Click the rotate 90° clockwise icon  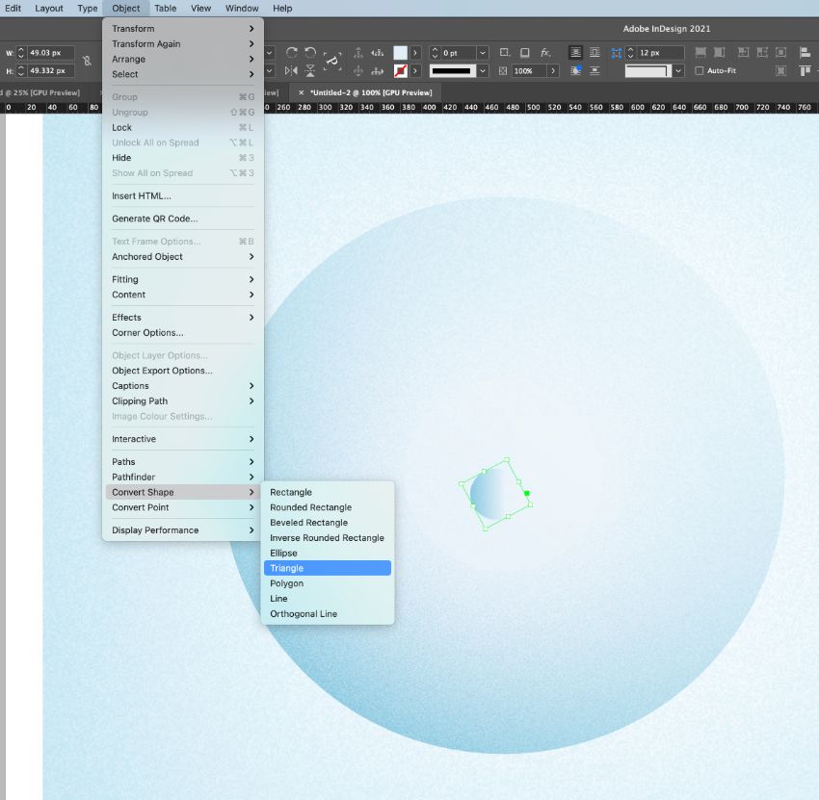292,53
